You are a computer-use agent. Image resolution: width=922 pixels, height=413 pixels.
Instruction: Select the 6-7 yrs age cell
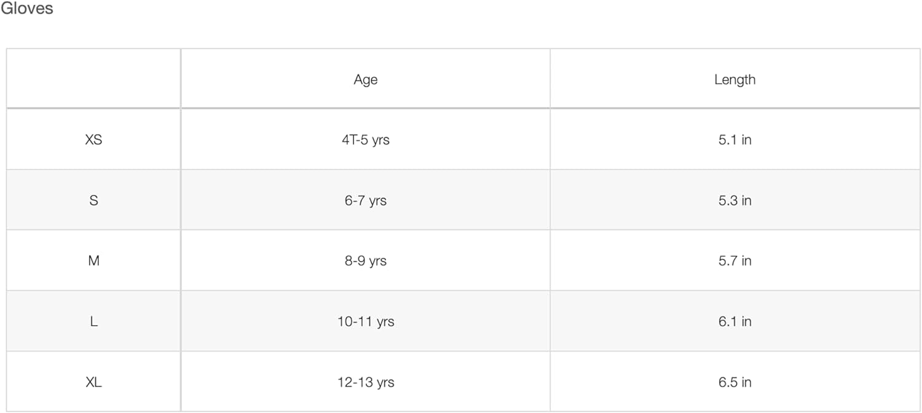(365, 200)
